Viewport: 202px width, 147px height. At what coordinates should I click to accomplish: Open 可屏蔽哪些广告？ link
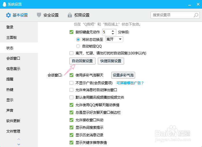(x=130, y=83)
